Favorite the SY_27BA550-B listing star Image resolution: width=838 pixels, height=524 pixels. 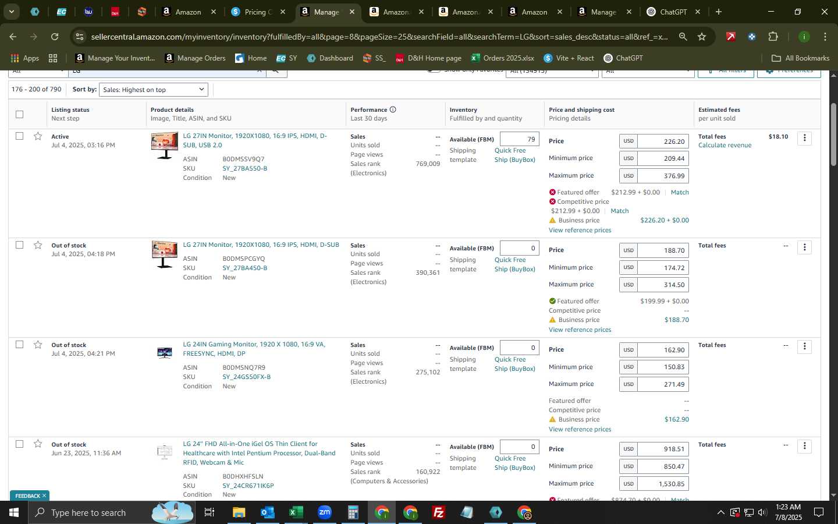(x=38, y=136)
